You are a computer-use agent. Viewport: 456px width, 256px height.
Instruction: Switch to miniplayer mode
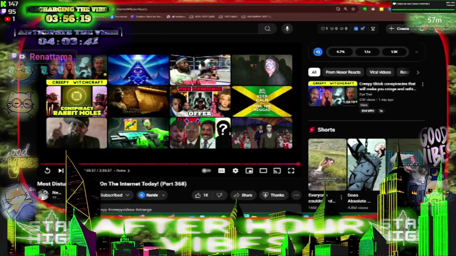coord(249,171)
